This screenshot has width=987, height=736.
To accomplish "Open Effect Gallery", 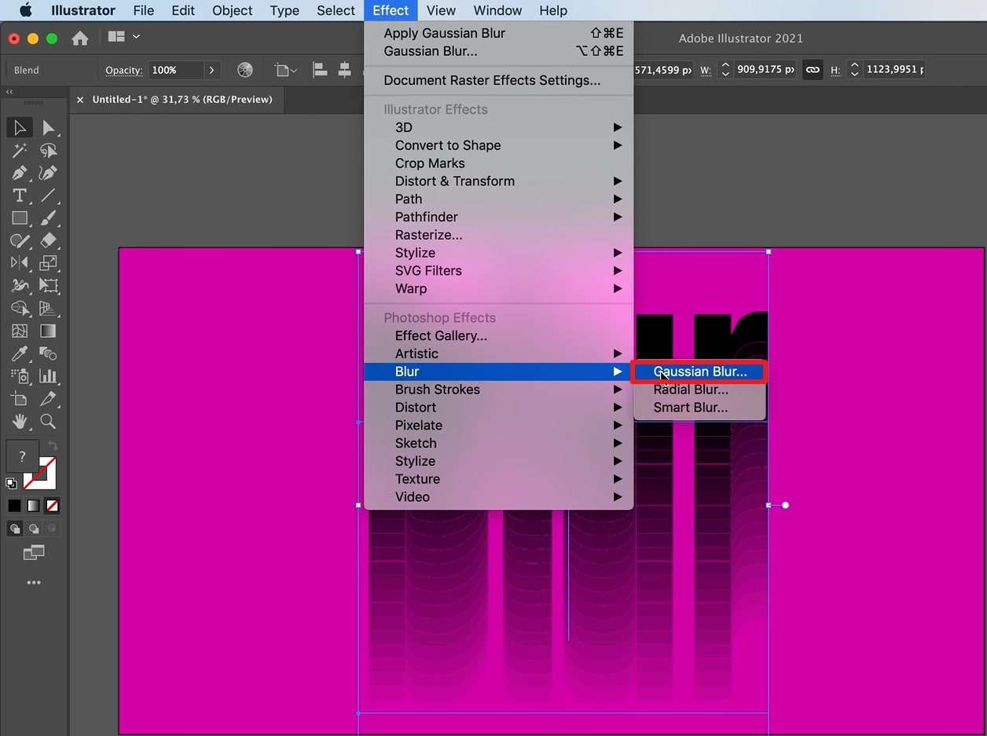I will (498, 335).
